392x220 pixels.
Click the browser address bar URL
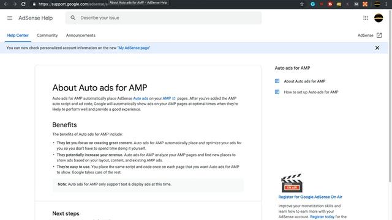(x=73, y=4)
